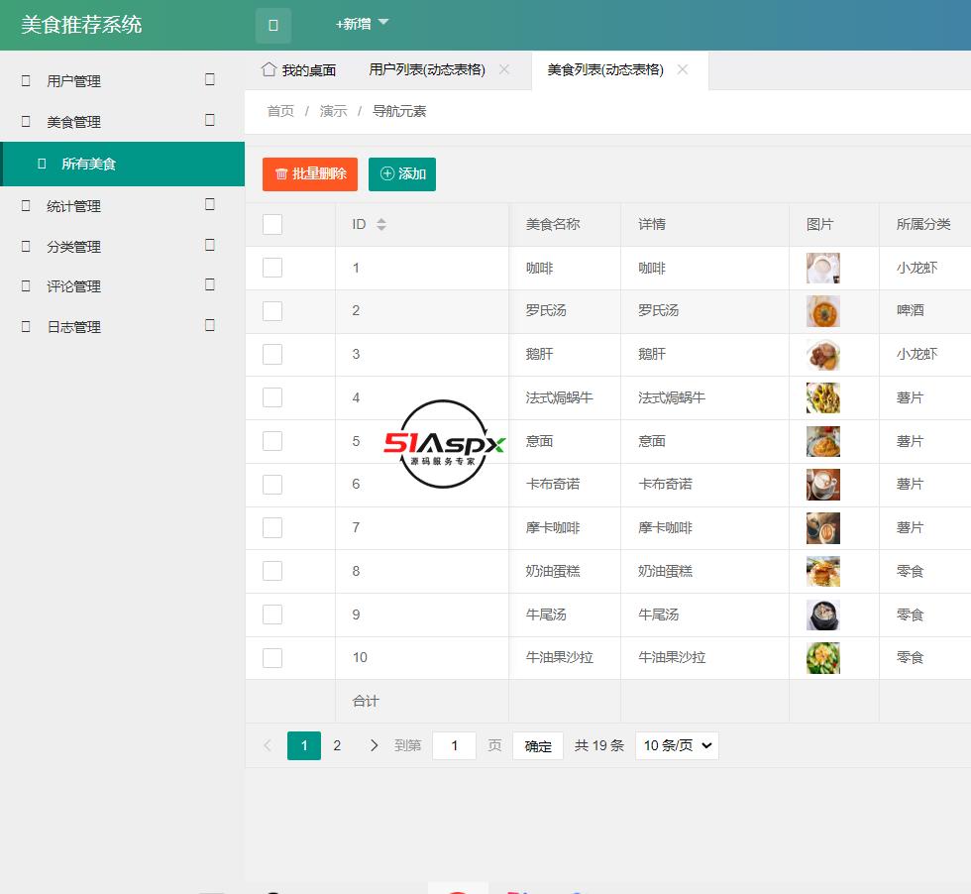Select the 用户管理 icon in the sidebar
Image resolution: width=971 pixels, height=894 pixels.
[24, 81]
